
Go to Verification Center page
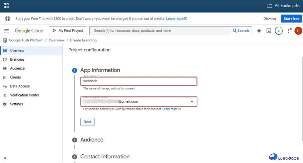click(x=24, y=95)
